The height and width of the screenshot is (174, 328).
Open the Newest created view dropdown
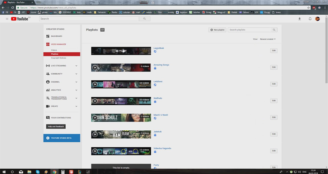pyautogui.click(x=268, y=39)
